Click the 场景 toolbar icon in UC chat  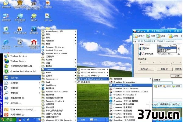(174, 86)
